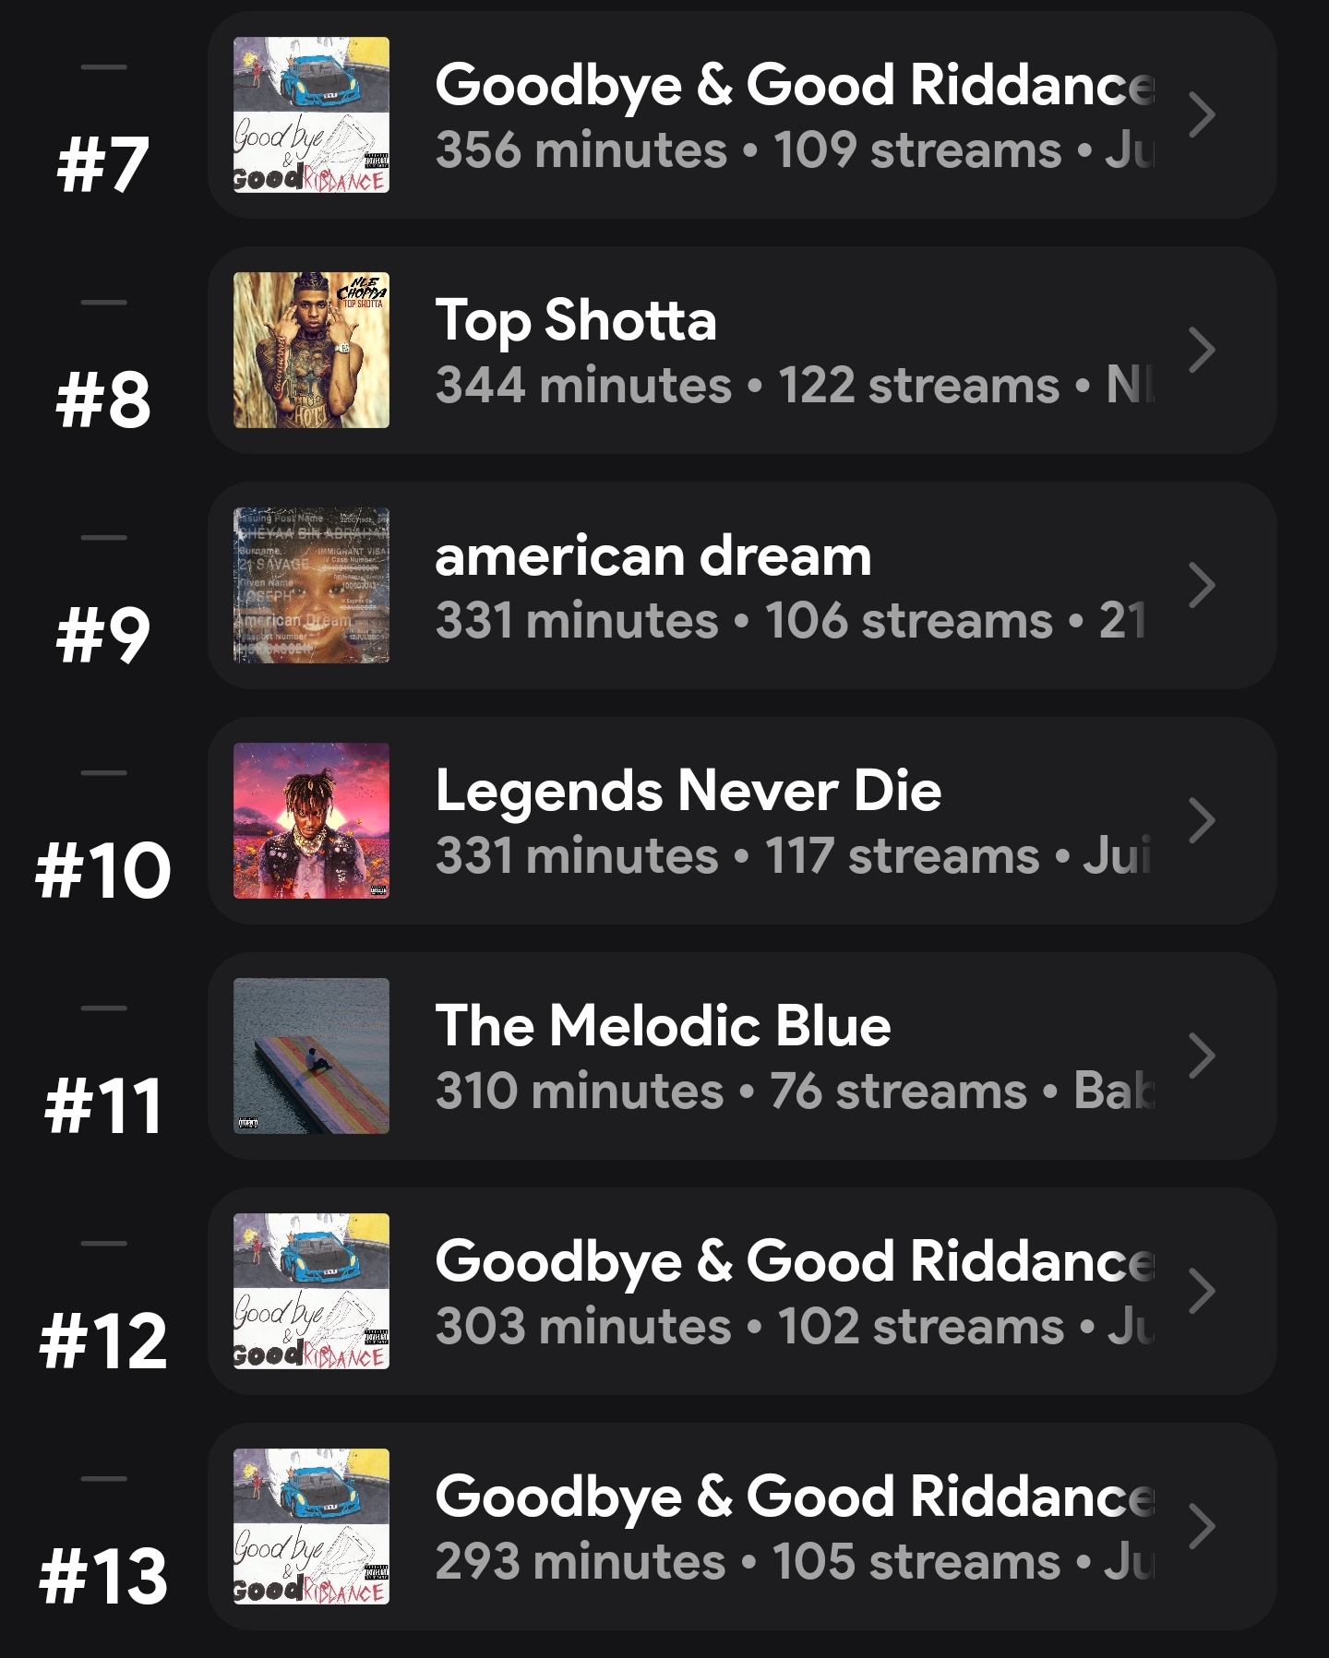Select the Legends Never Die title text
This screenshot has height=1658, width=1329.
tap(688, 791)
